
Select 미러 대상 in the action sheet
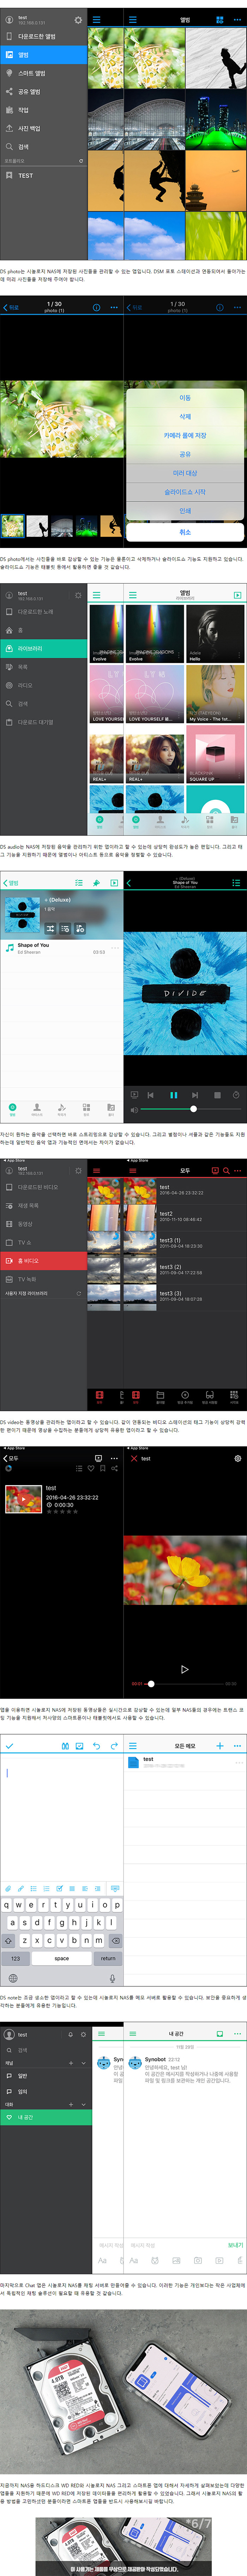185,473
